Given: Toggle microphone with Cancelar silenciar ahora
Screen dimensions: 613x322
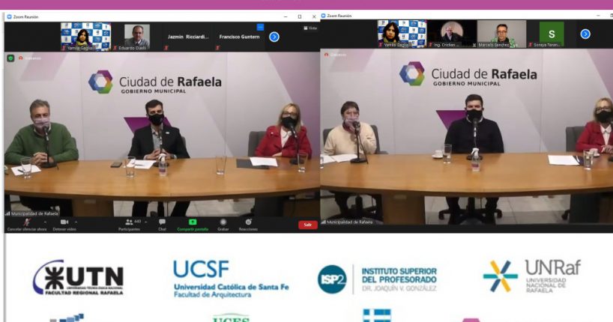Looking at the screenshot, I should click(x=26, y=224).
